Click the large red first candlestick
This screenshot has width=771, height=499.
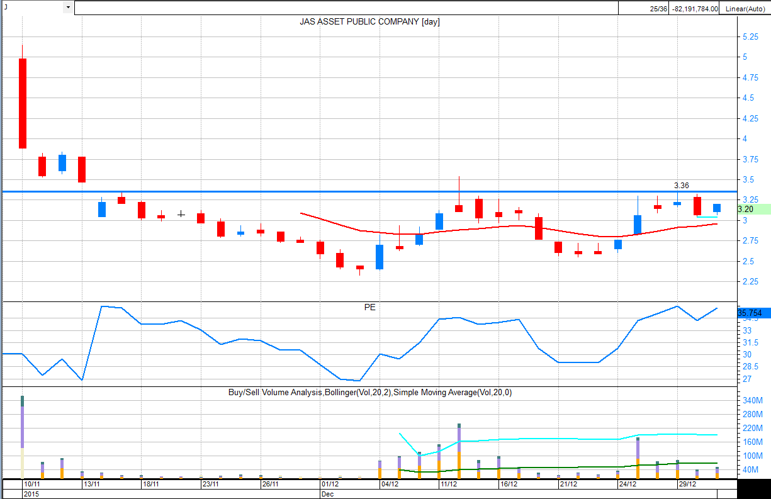pyautogui.click(x=23, y=103)
